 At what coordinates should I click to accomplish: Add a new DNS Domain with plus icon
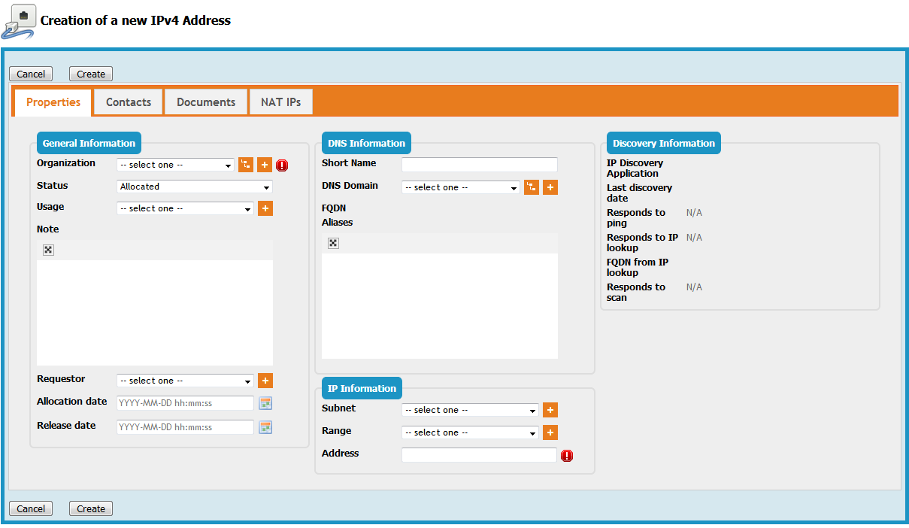tap(550, 187)
